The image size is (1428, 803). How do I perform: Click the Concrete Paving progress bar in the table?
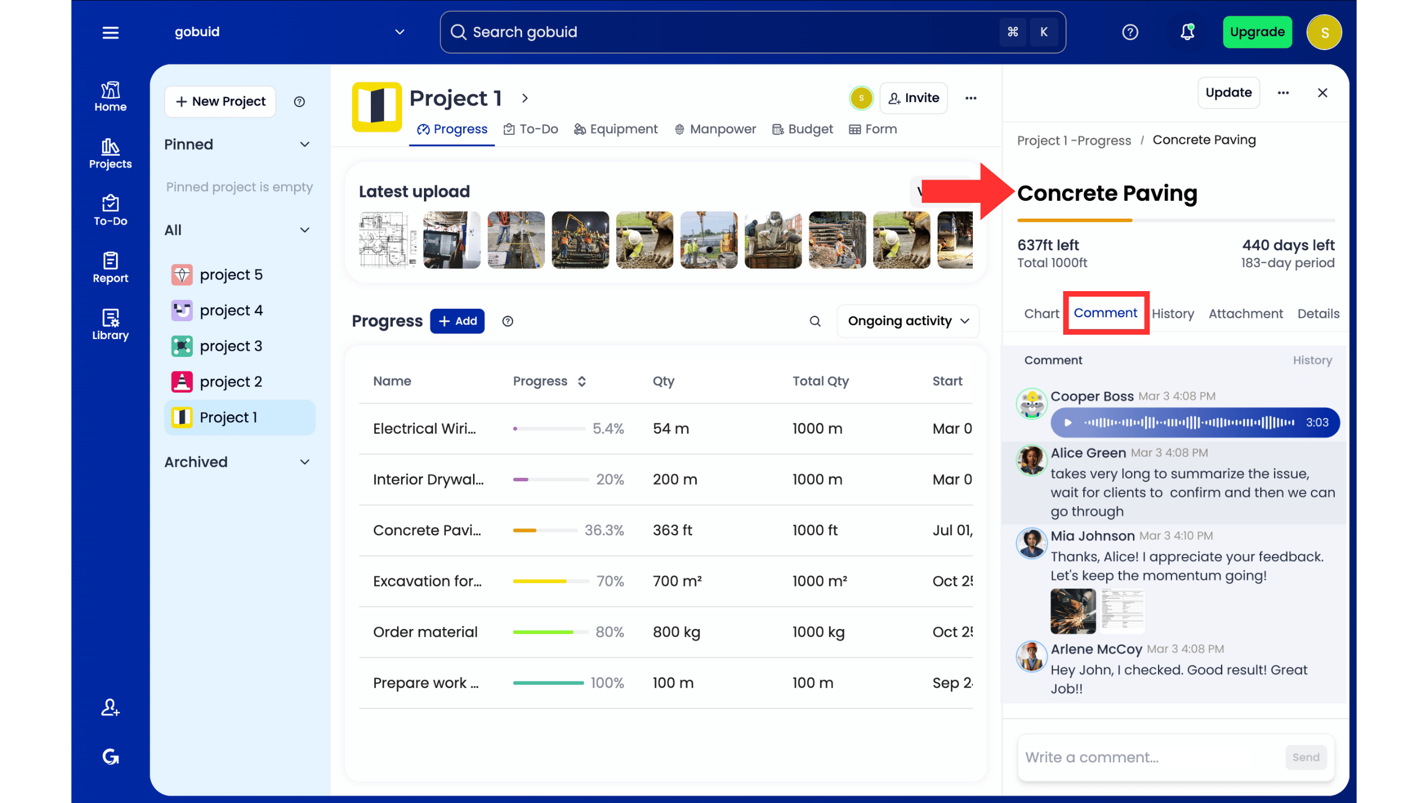[545, 530]
